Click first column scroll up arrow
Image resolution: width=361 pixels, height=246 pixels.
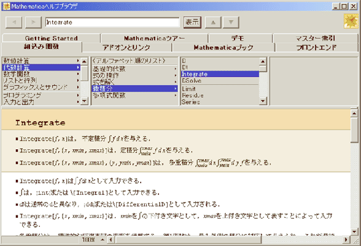click(84, 61)
